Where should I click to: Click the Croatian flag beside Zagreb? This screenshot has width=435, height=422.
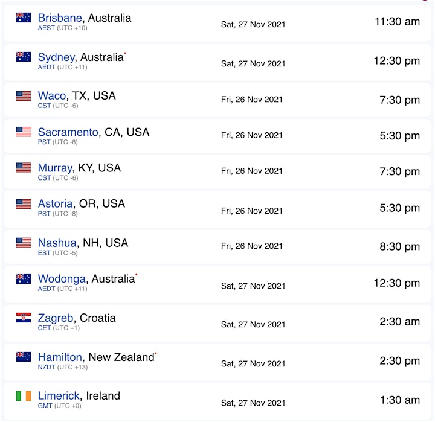click(24, 318)
